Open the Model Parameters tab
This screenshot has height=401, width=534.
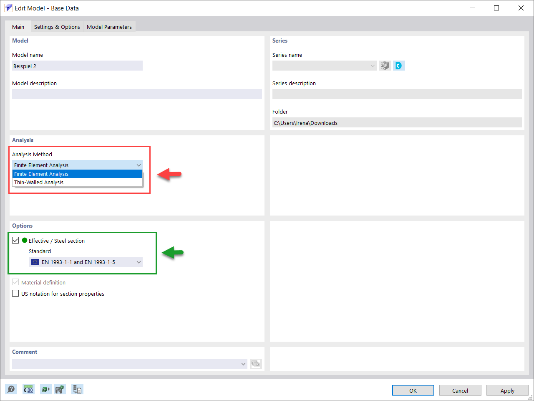point(109,26)
